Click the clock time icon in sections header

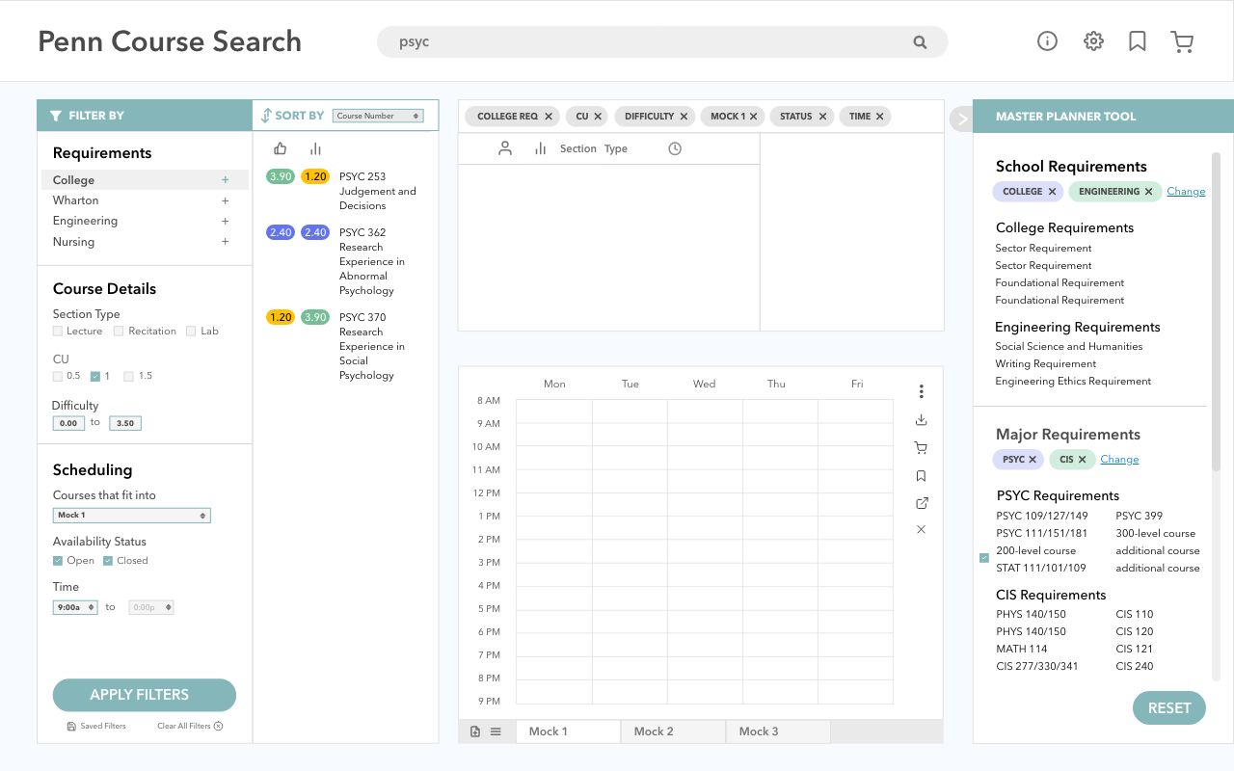[675, 148]
